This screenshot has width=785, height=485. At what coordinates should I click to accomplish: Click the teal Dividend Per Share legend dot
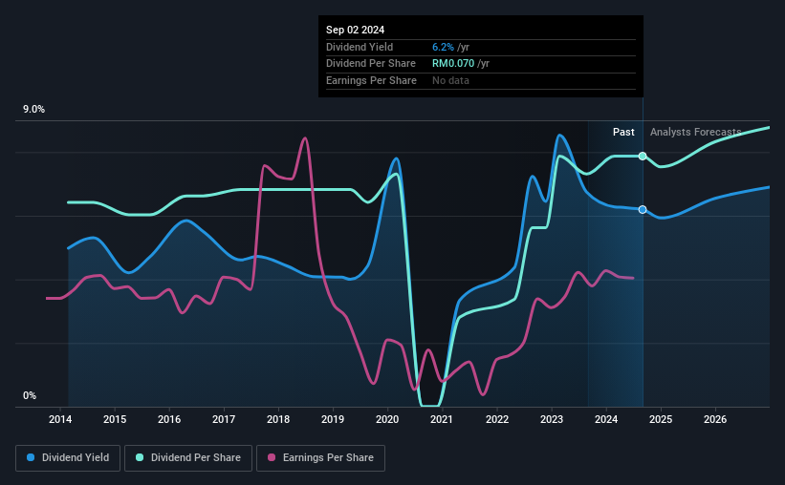[x=140, y=457]
